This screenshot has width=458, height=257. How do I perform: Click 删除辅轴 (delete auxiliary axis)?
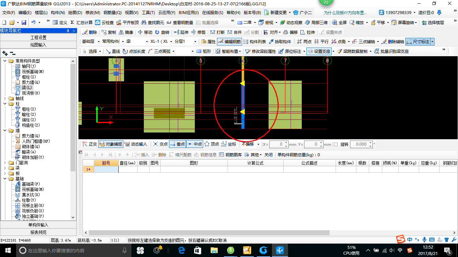[392, 42]
